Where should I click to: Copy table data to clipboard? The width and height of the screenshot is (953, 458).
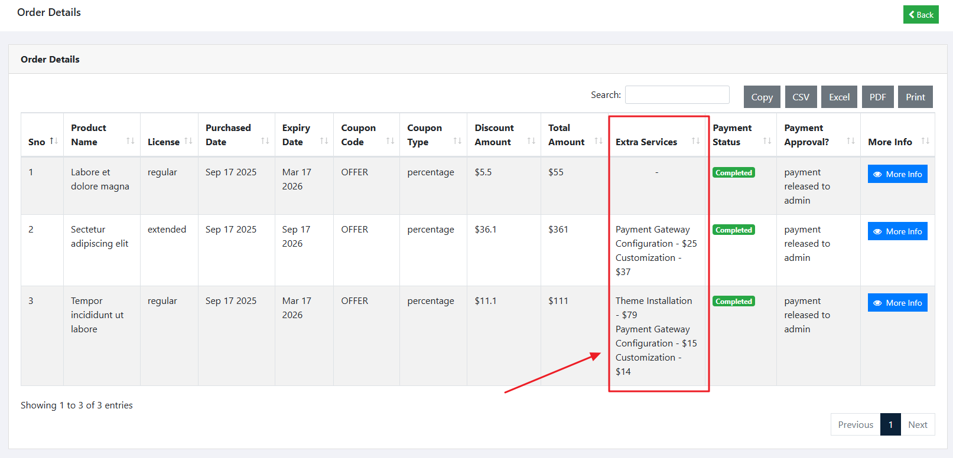click(x=762, y=97)
